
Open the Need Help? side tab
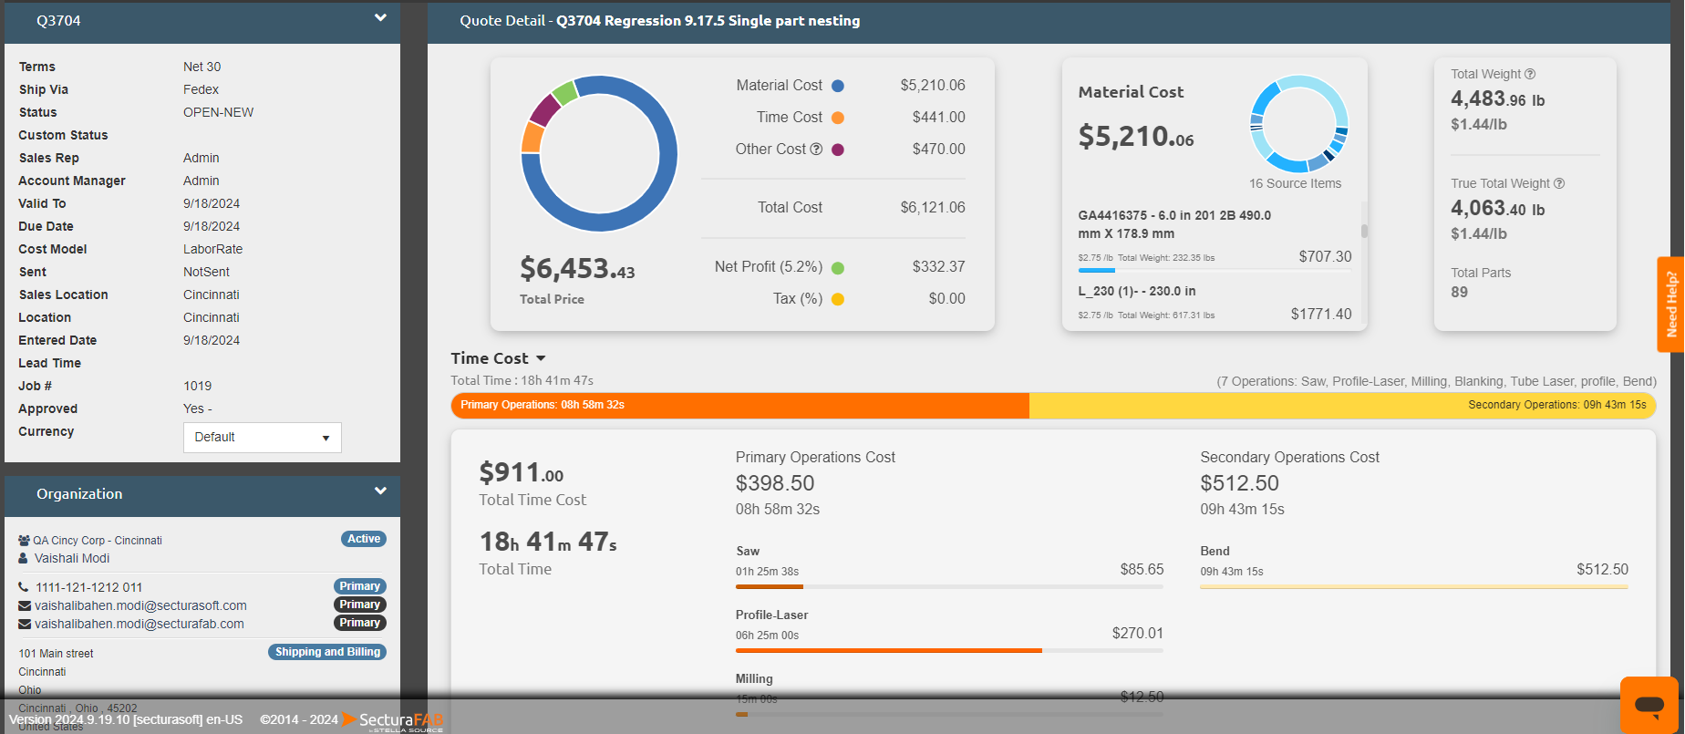pyautogui.click(x=1670, y=304)
